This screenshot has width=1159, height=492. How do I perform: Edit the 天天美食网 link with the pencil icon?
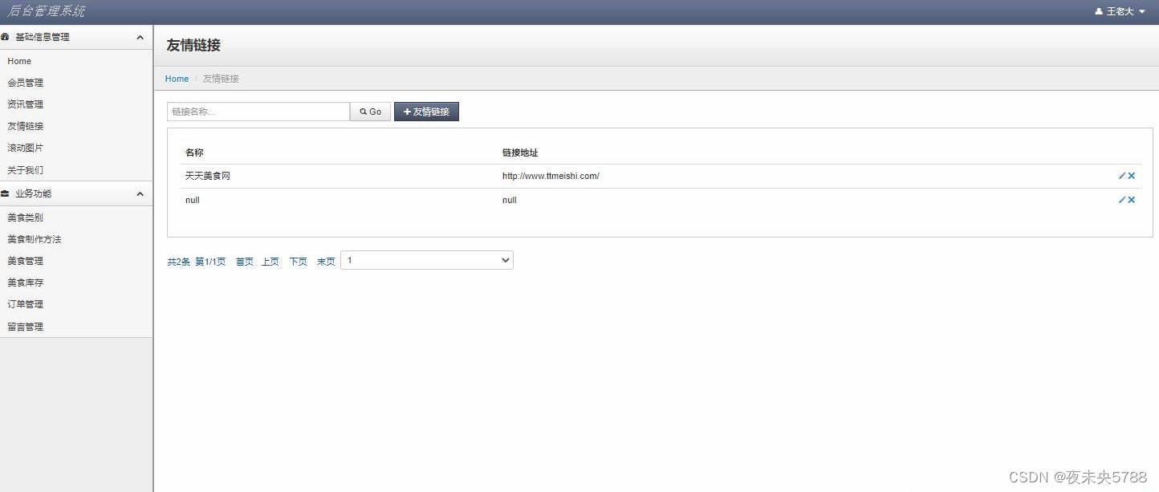(1122, 176)
